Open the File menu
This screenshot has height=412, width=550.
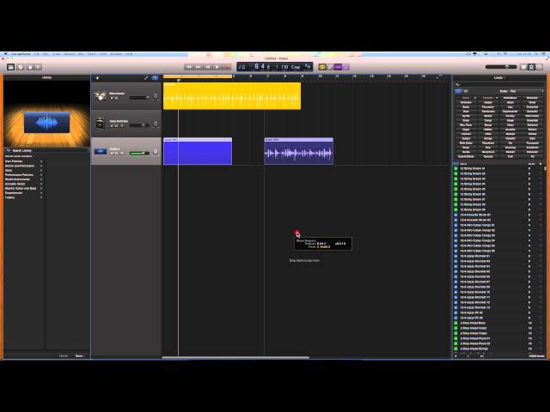36,54
